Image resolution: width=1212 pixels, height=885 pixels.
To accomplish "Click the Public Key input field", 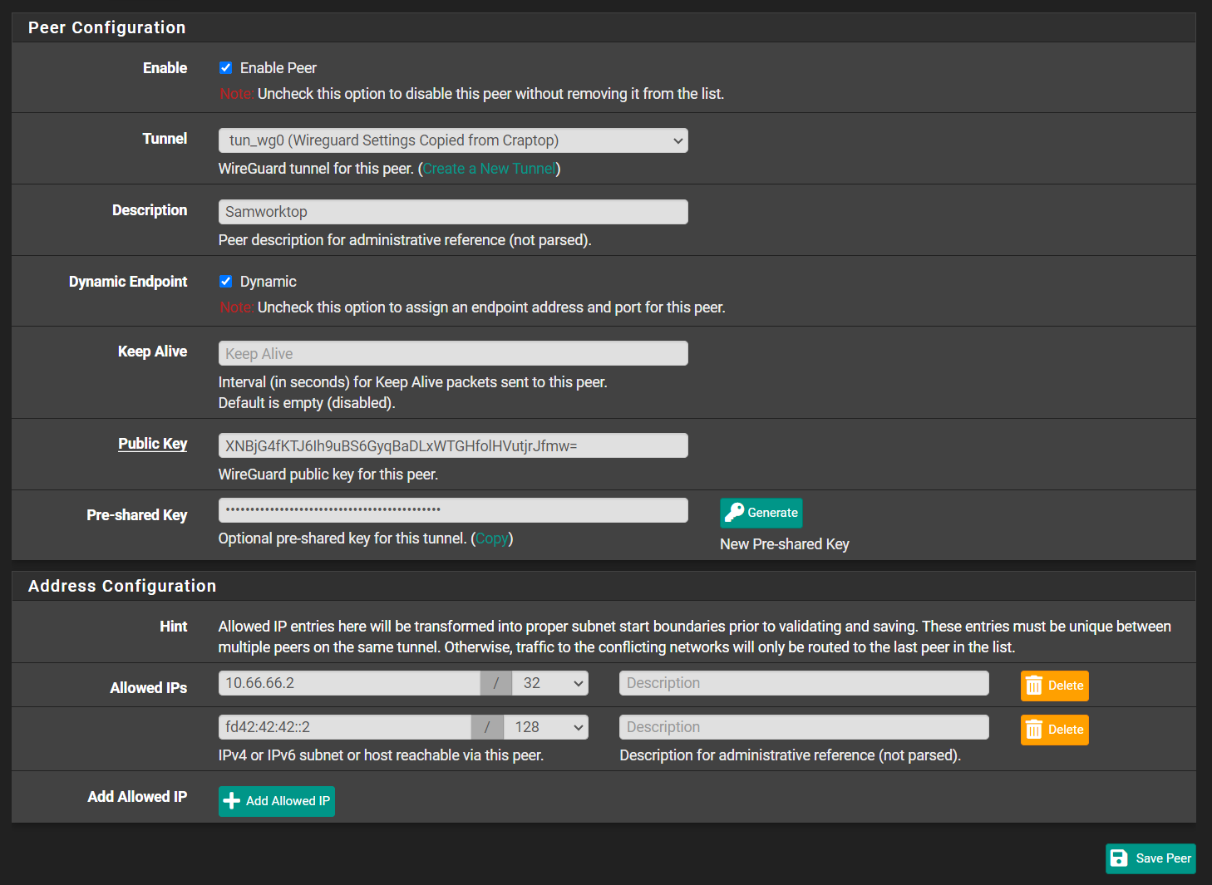I will 453,445.
